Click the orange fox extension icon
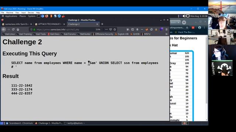The width and height of the screenshot is (236, 132). 147,29
